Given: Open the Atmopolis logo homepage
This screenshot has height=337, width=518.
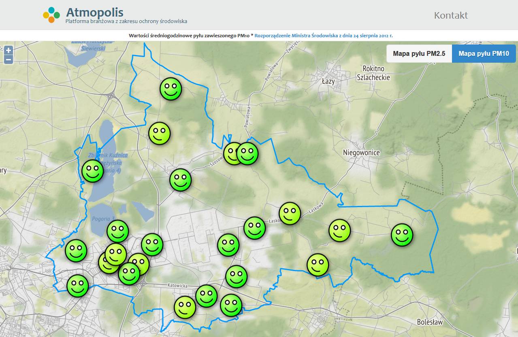Looking at the screenshot, I should point(51,15).
